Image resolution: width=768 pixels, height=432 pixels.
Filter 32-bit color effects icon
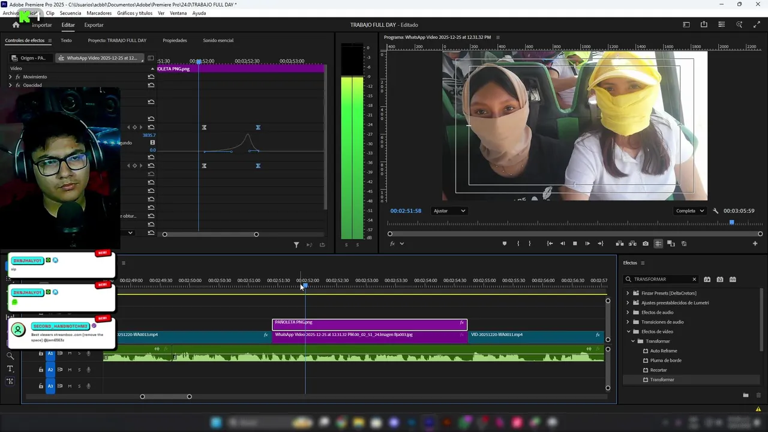click(x=720, y=280)
